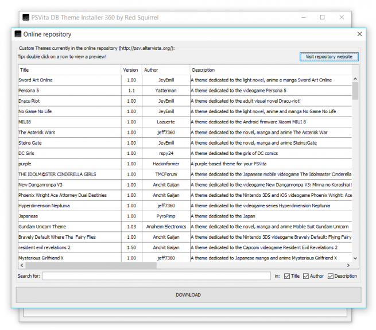
Task: Toggle the Title search checkbox
Action: [287, 276]
